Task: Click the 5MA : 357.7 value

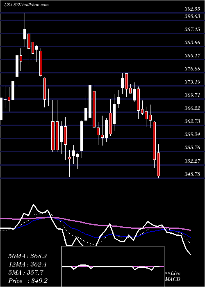Action: point(26,273)
